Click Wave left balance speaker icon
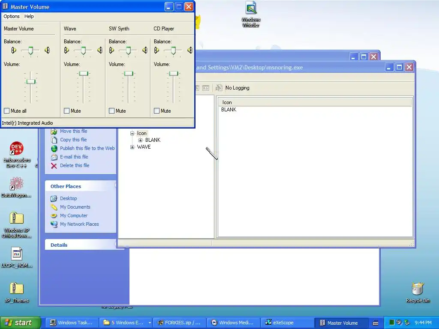439x329 pixels. tap(66, 51)
